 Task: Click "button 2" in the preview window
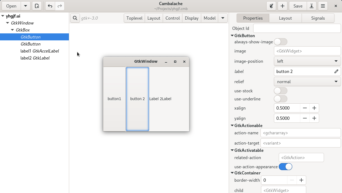tap(137, 99)
